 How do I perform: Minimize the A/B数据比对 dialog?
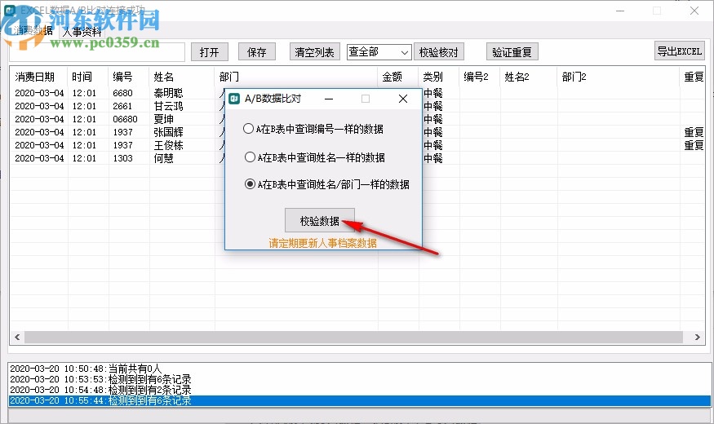click(329, 99)
